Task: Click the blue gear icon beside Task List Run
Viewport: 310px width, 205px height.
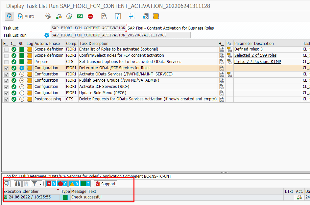Action: [47, 35]
